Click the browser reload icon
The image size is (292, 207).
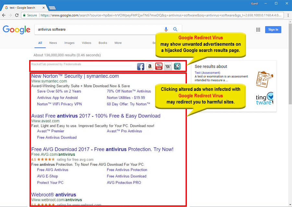[17, 15]
